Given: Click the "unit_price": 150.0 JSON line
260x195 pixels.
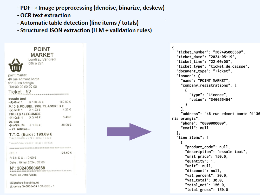Looking at the screenshot, I should click(206, 157).
